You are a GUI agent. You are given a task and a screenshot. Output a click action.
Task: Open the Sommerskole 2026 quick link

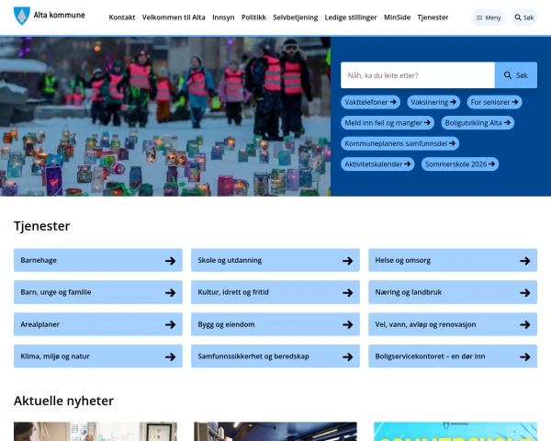[460, 164]
